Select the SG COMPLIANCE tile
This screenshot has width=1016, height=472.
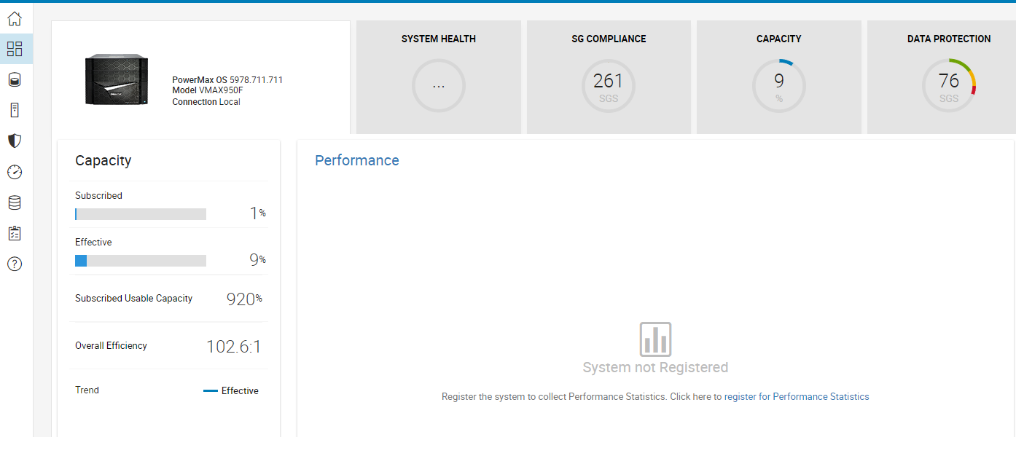tap(609, 76)
